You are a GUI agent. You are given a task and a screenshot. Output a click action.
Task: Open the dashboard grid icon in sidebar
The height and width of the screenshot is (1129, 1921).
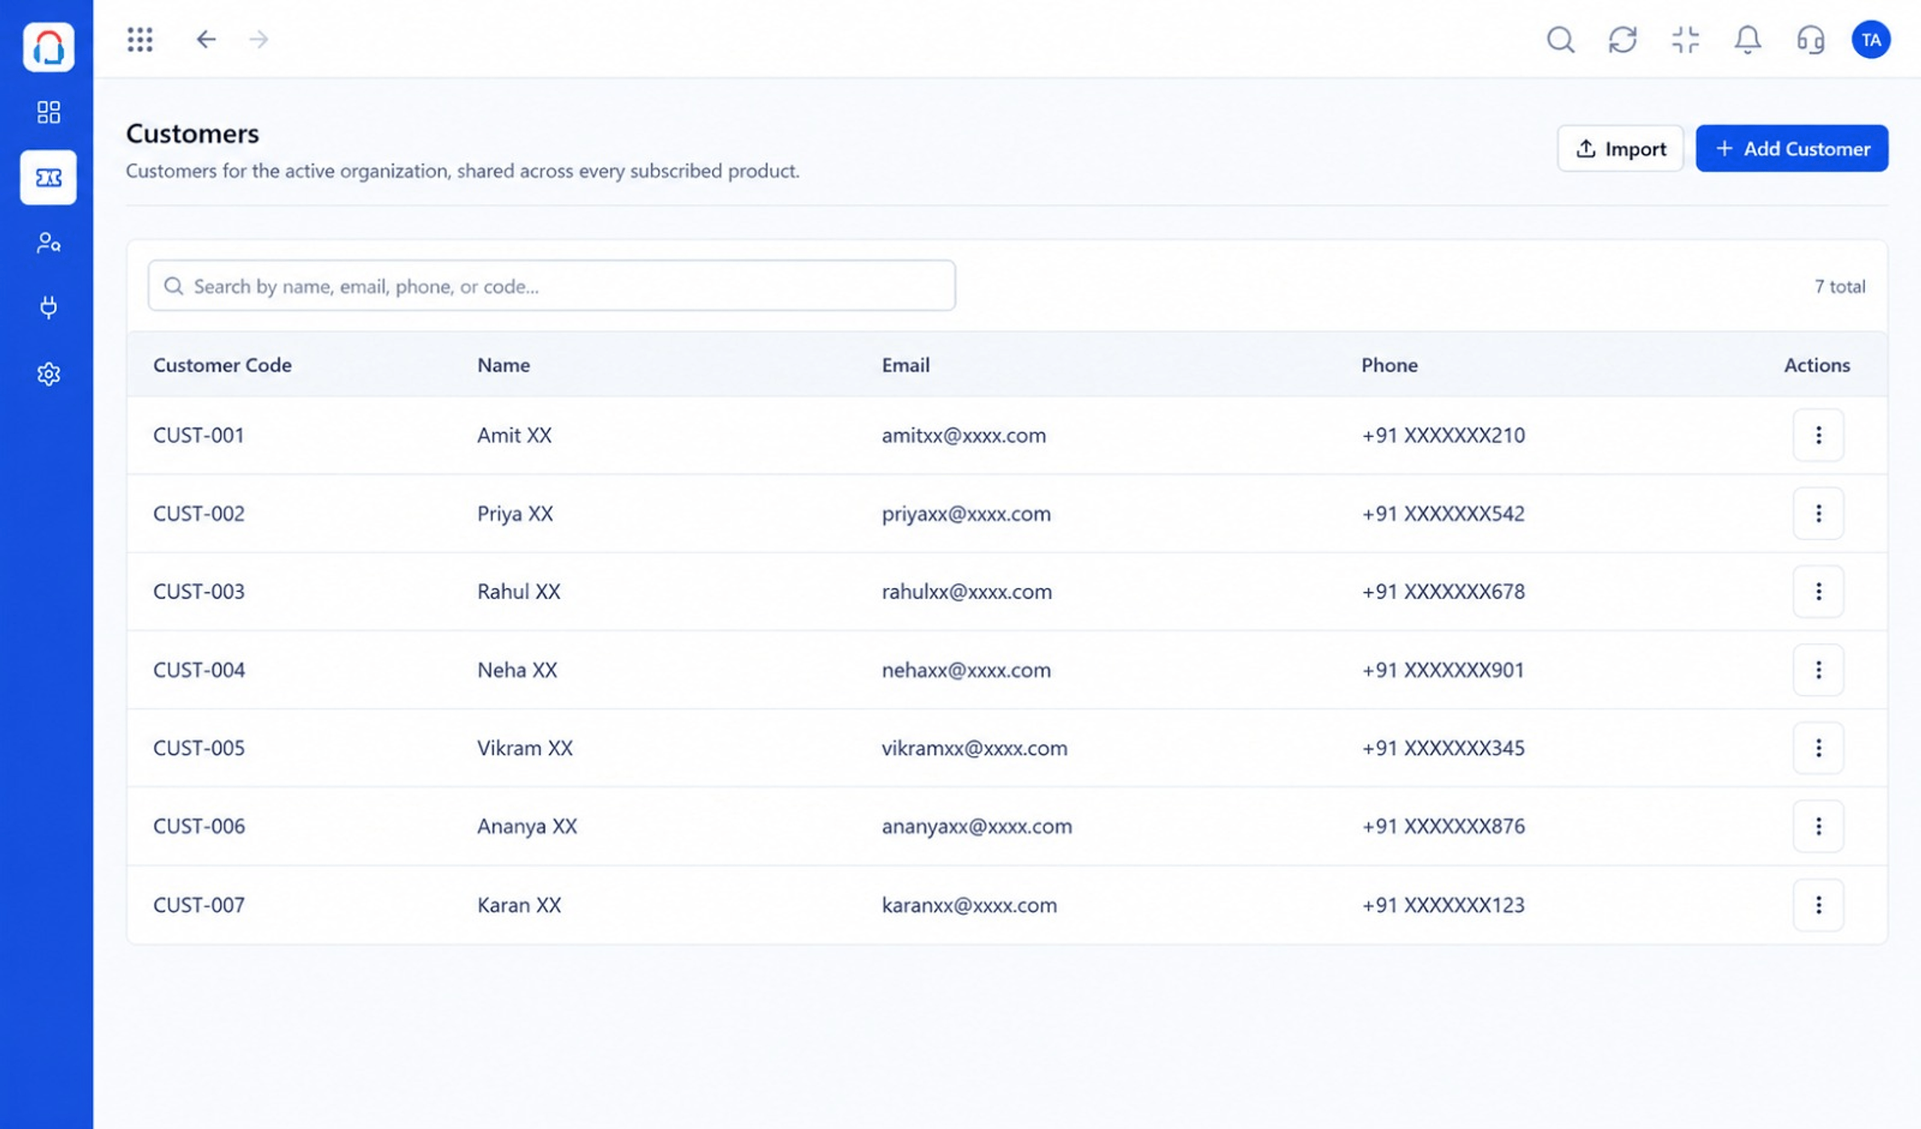(x=48, y=112)
